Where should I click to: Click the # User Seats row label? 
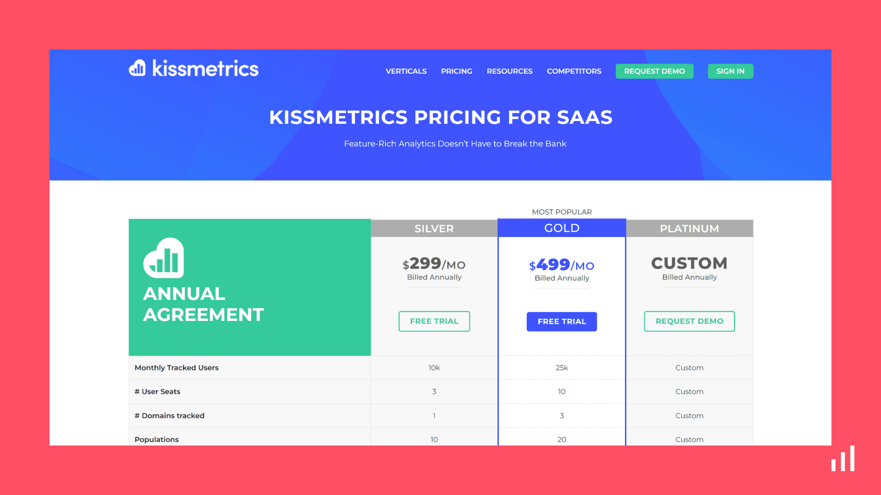click(157, 391)
